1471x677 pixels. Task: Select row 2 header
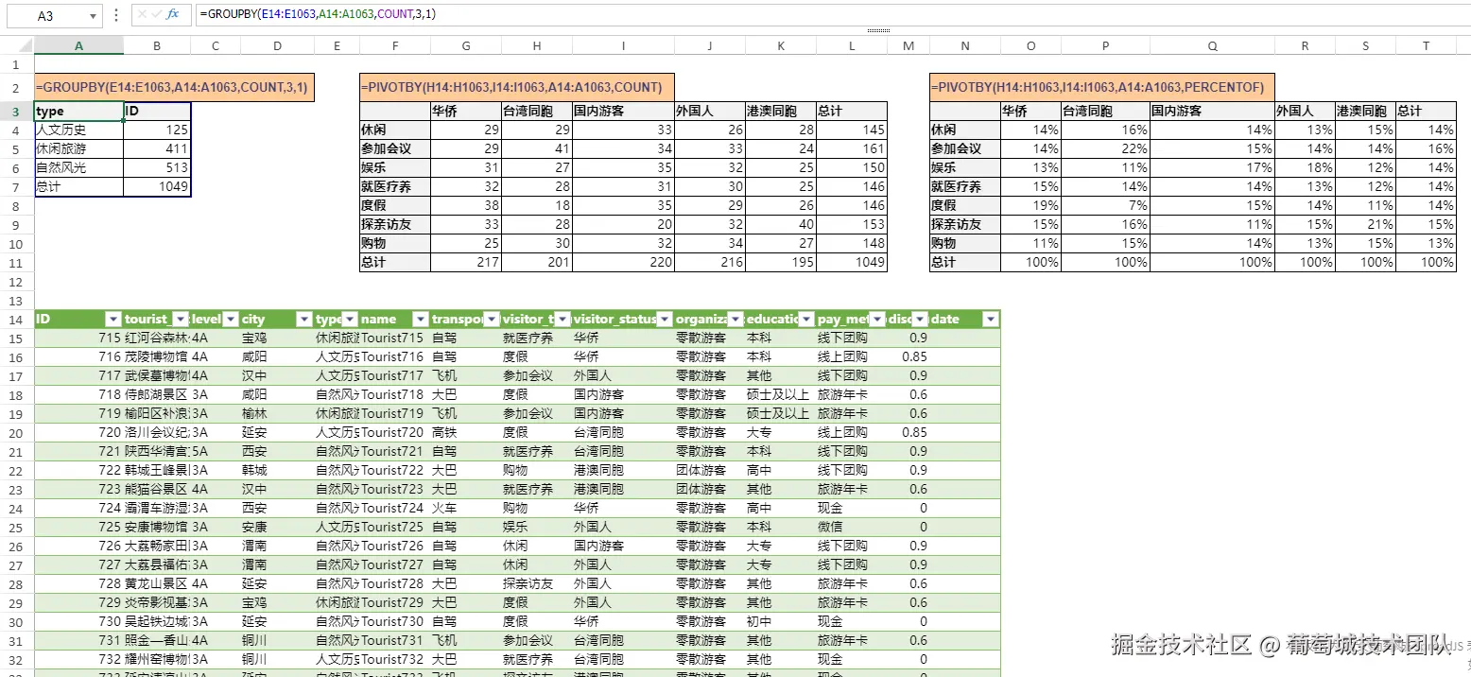pyautogui.click(x=16, y=87)
